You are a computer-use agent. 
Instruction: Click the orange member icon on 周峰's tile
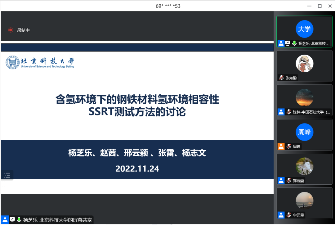281,146
